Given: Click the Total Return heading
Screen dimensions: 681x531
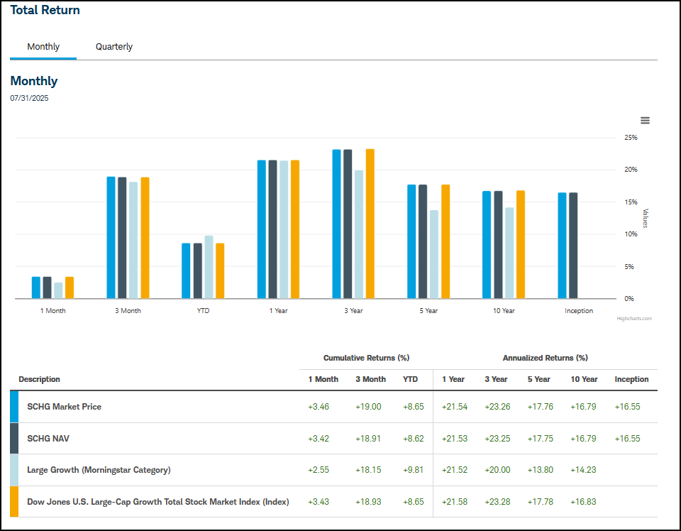Looking at the screenshot, I should [45, 10].
